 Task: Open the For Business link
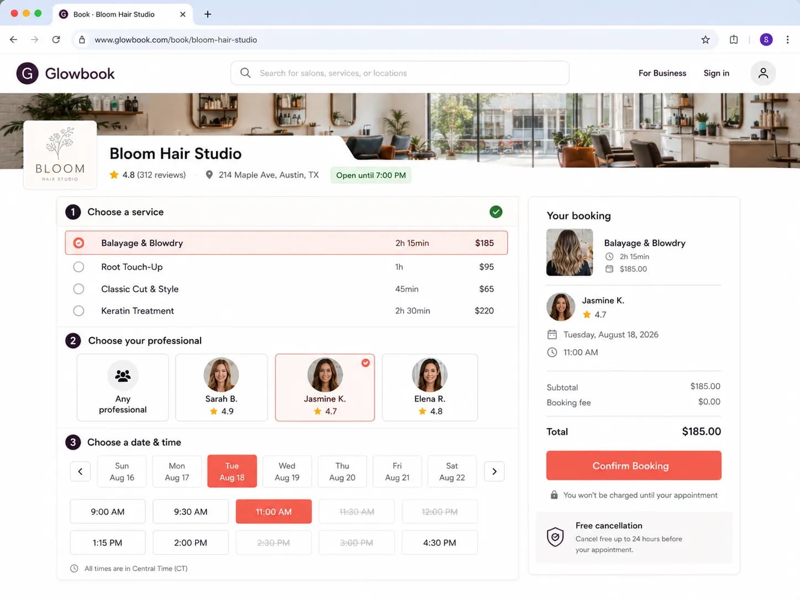pos(662,73)
